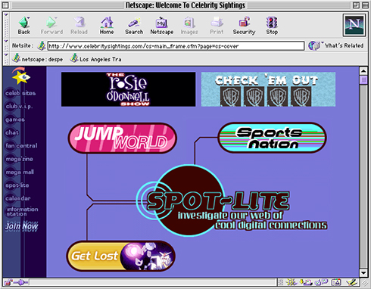Click the Get Lost button
Screen dimensions: 371x289
(x=120, y=256)
